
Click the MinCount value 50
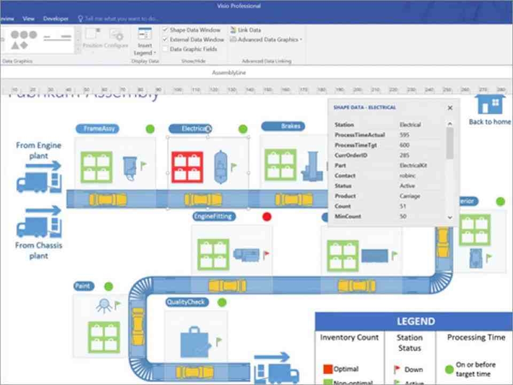[x=403, y=217]
